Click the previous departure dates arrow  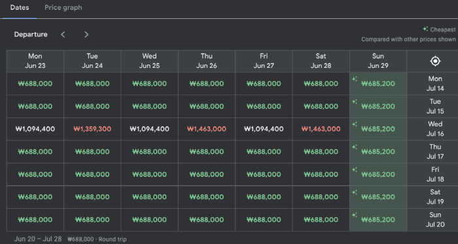pos(63,35)
